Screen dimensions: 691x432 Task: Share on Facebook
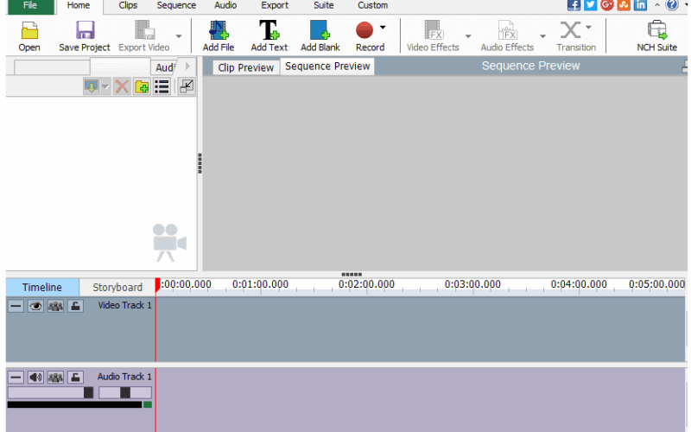(x=574, y=5)
